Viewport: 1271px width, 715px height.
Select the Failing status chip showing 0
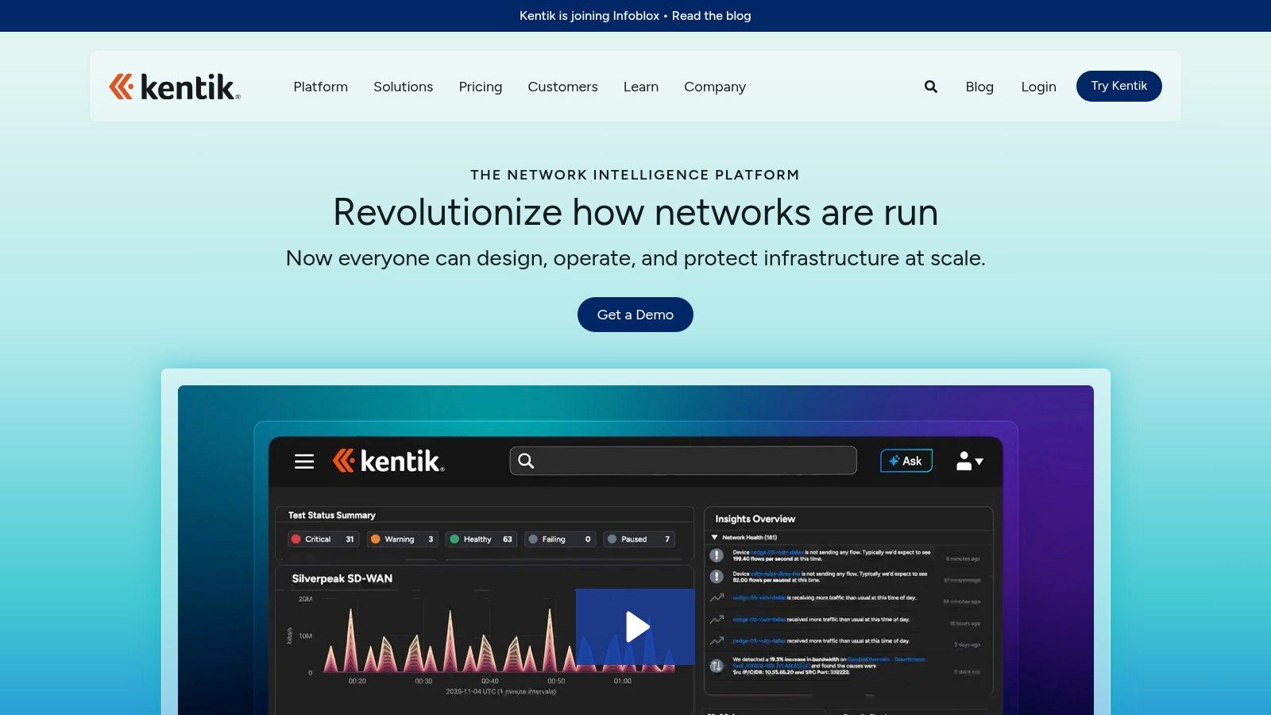(560, 539)
